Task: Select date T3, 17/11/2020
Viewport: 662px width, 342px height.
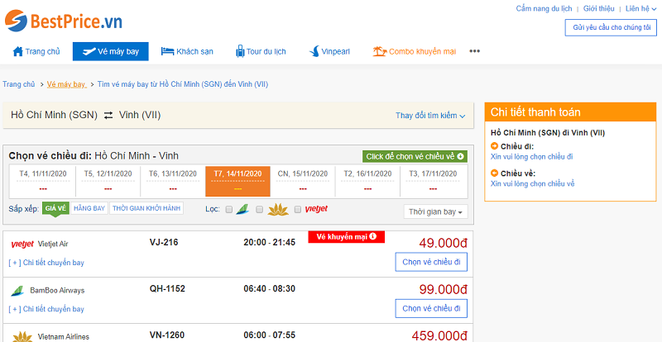Action: point(433,182)
